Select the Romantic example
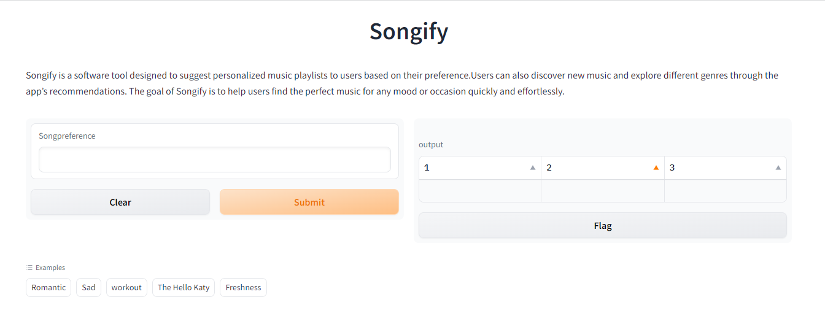This screenshot has width=825, height=324. (48, 287)
